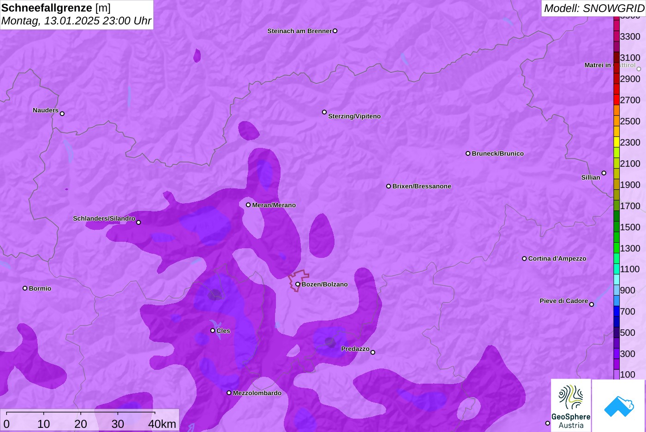Image resolution: width=646 pixels, height=432 pixels.
Task: Click the Bormio location marker
Action: 25,288
